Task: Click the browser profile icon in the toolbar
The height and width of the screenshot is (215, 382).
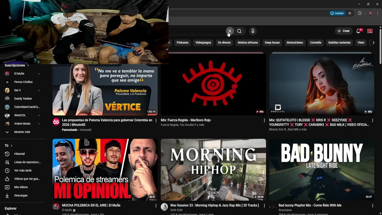Action: point(370,13)
